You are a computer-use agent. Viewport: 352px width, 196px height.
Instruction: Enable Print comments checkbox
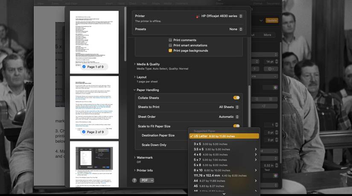(x=170, y=40)
